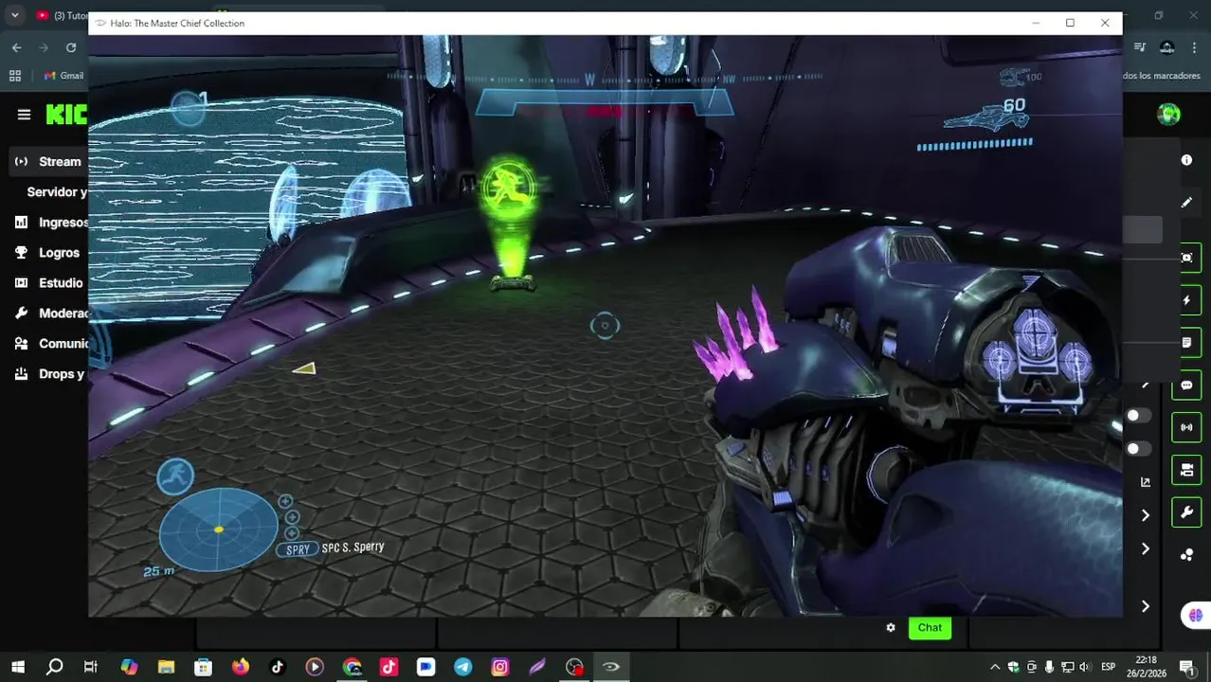Open Drops entry in Kick sidebar
Screen dimensions: 1211x682
(x=49, y=373)
